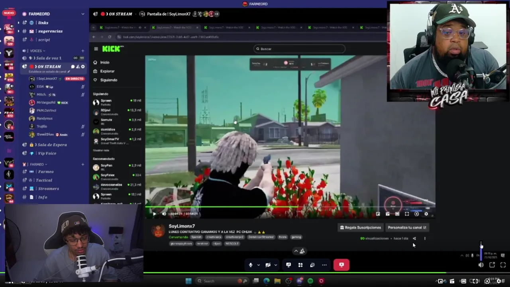The height and width of the screenshot is (287, 510).
Task: Seek on the Kick video progress bar
Action: (290, 207)
